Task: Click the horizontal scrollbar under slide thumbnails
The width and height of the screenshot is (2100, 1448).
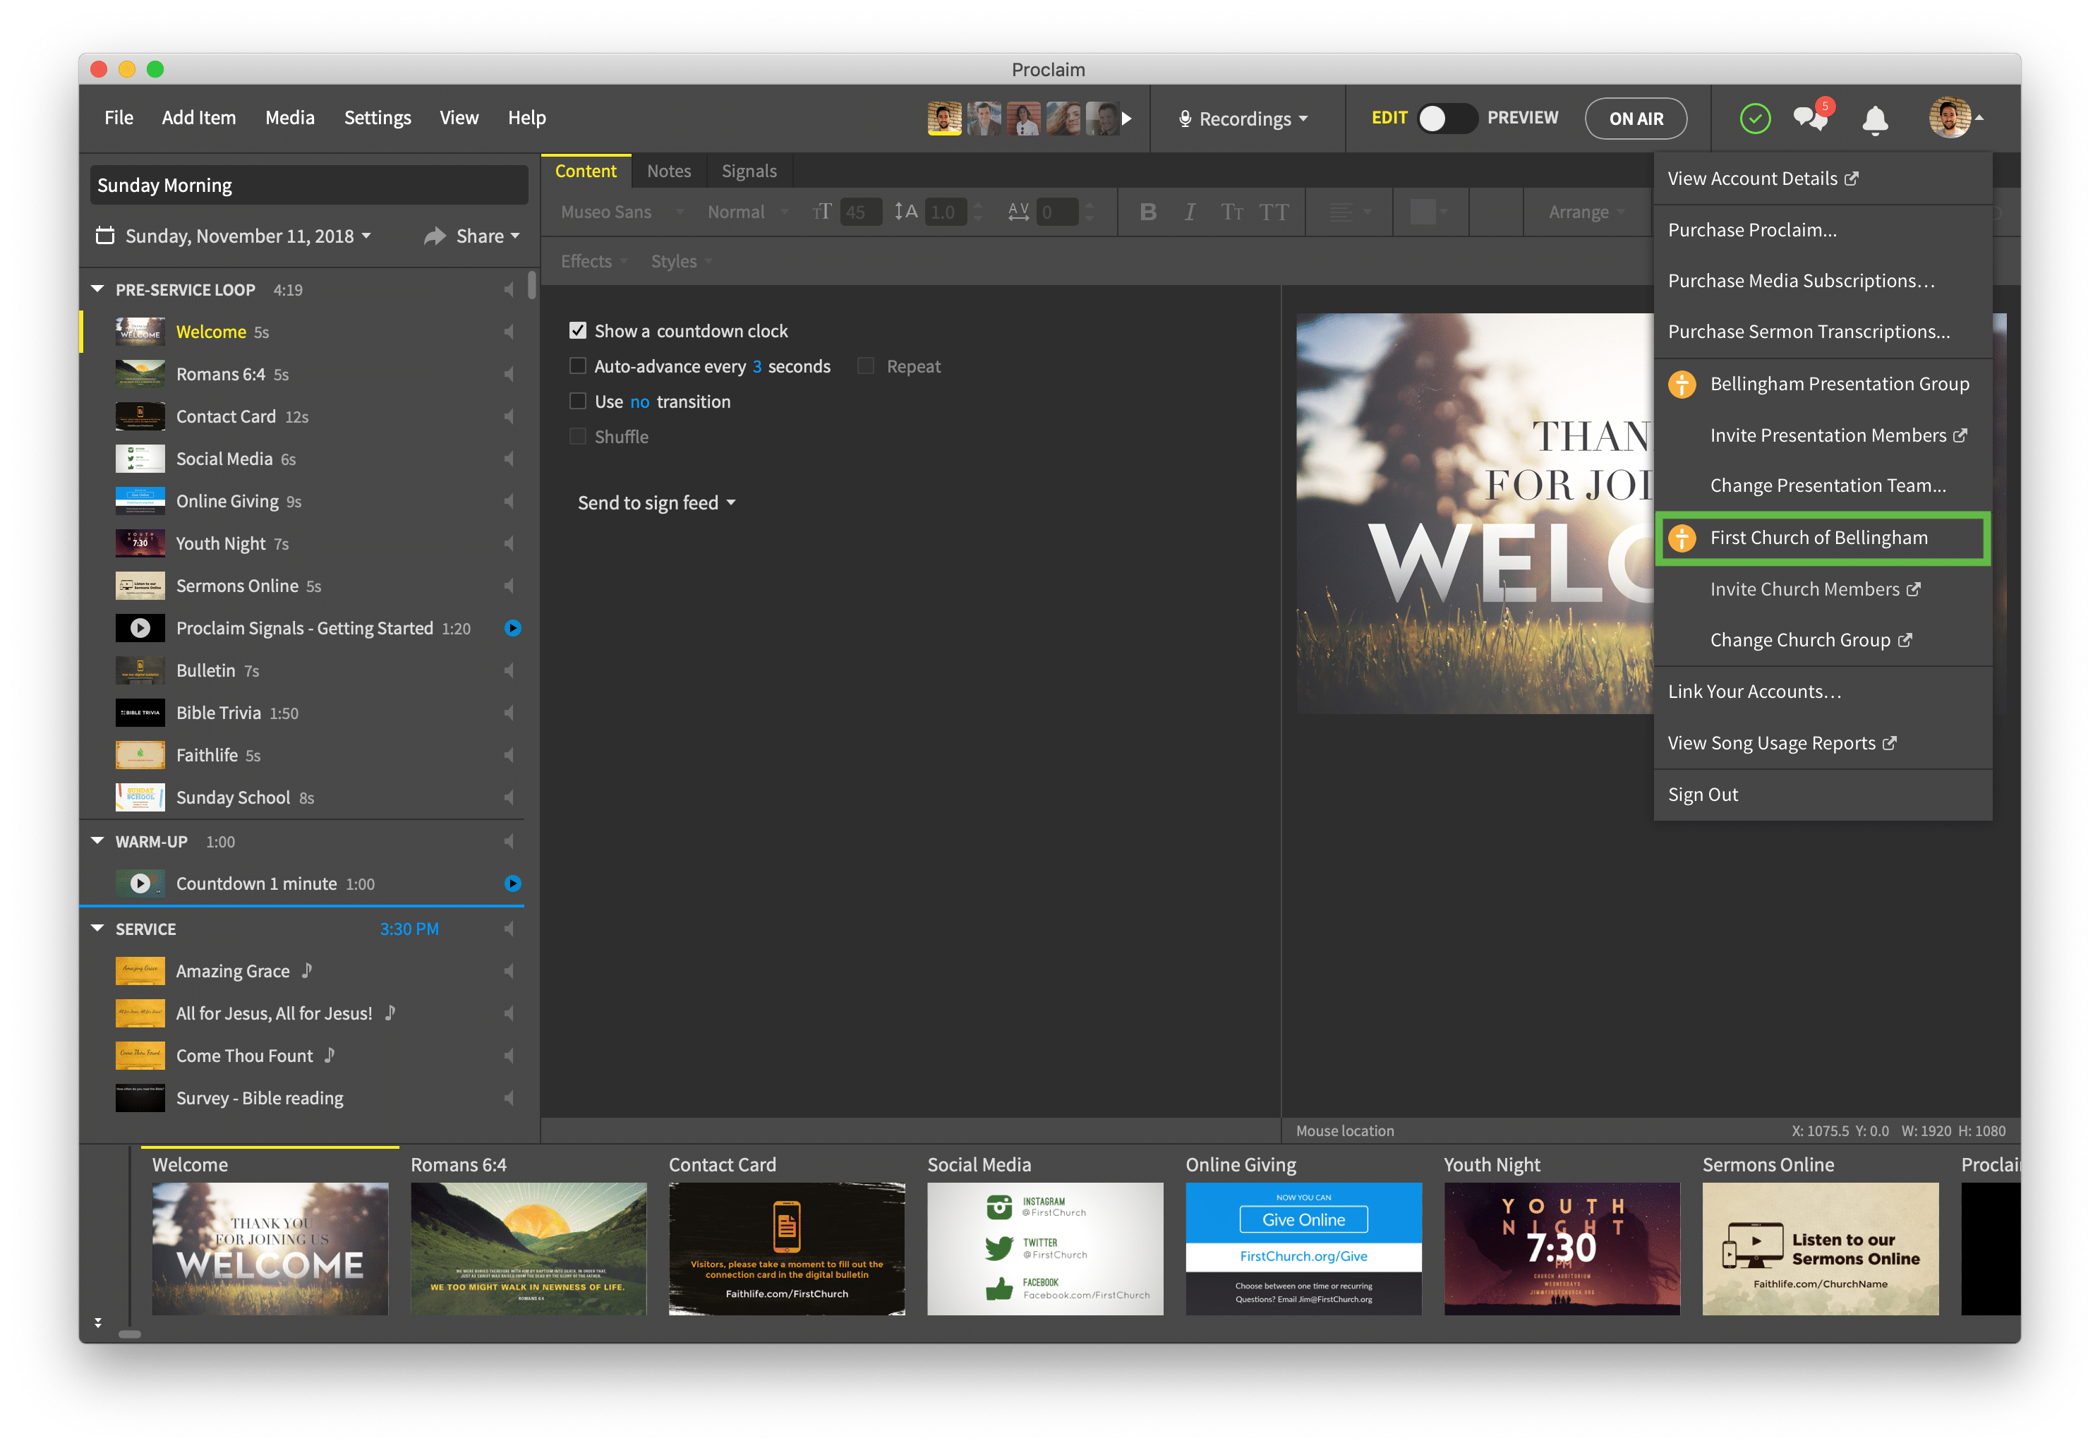Action: [x=130, y=1334]
